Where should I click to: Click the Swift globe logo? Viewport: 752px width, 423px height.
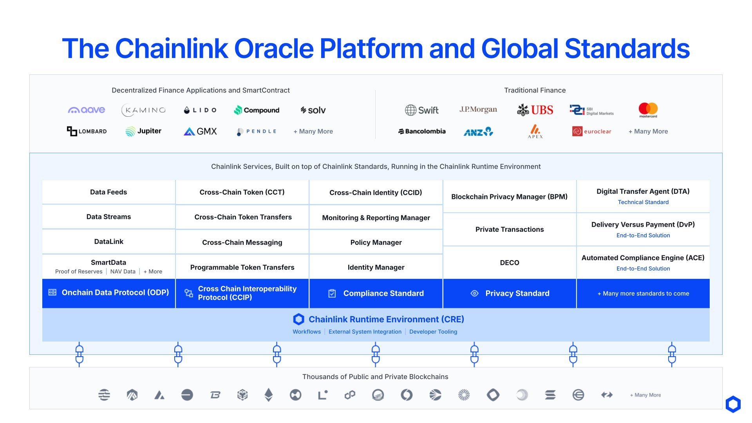click(410, 110)
